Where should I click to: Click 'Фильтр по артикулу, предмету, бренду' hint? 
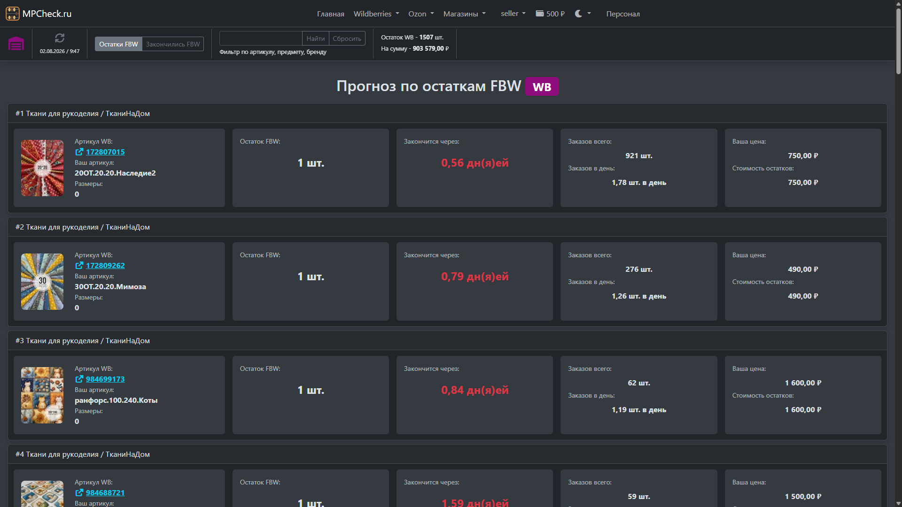pyautogui.click(x=273, y=52)
